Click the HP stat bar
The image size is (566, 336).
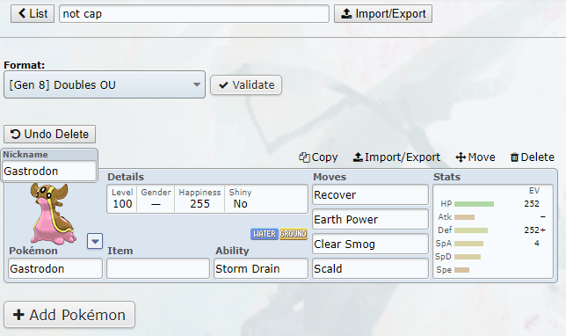tap(474, 204)
